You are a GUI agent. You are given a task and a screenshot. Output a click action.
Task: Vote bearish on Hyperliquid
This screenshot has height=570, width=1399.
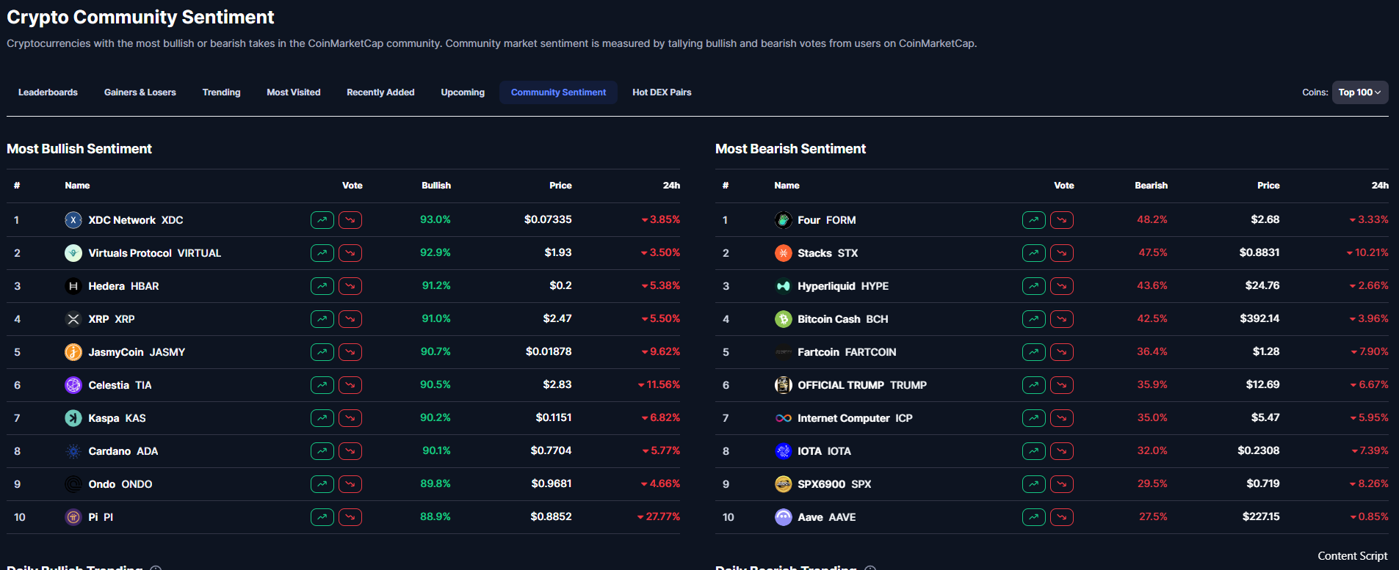(x=1062, y=286)
